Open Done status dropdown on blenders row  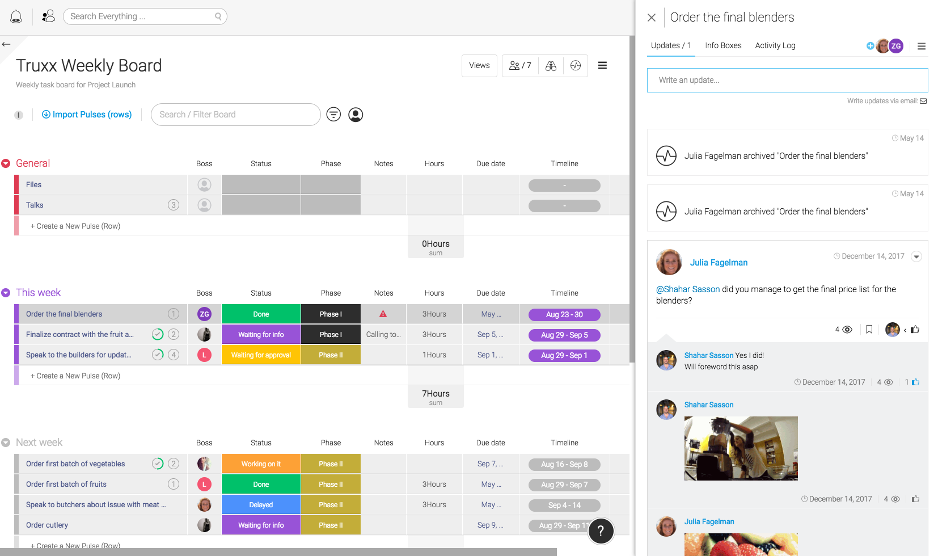tap(261, 314)
